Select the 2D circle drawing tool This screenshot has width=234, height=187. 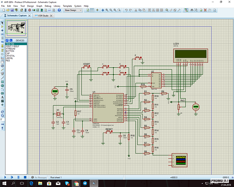[x=2, y=85]
